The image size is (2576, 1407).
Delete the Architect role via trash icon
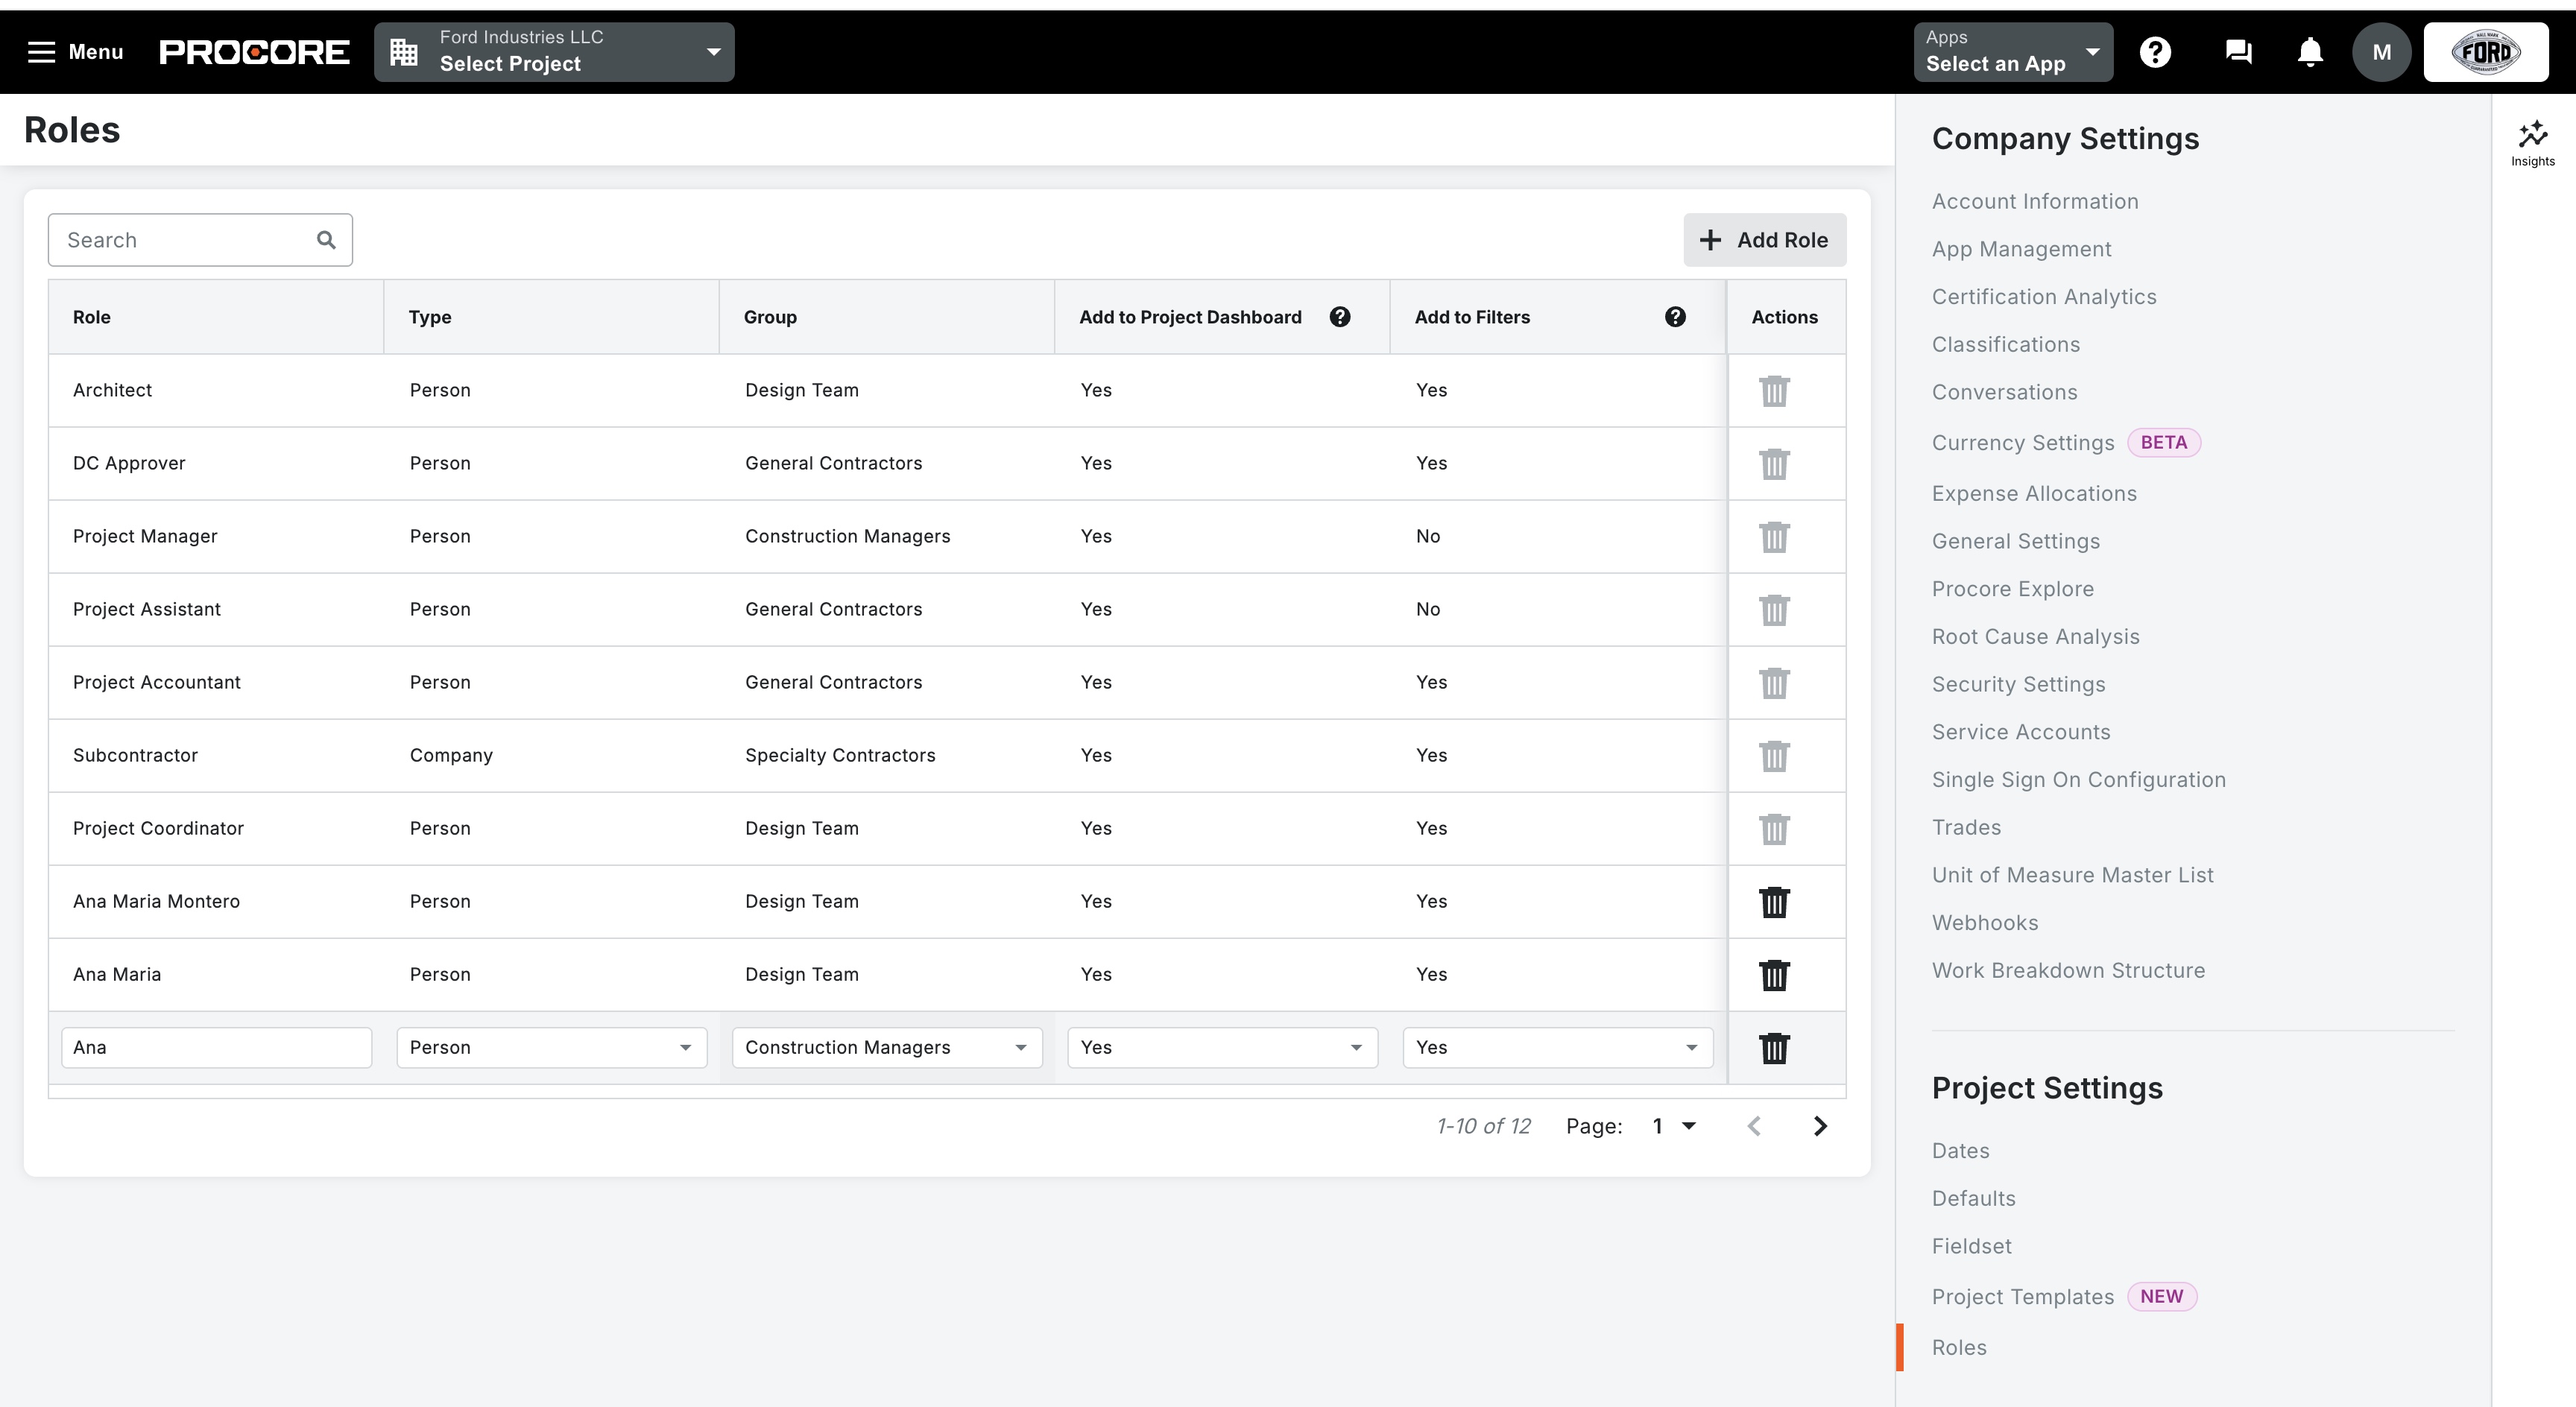1774,391
